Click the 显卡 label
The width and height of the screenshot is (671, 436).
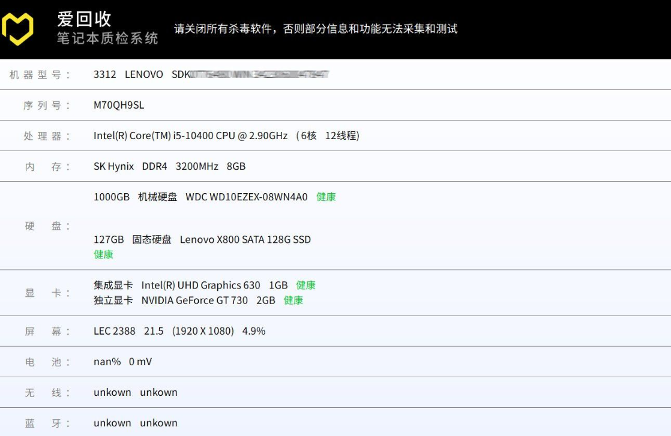(x=47, y=293)
